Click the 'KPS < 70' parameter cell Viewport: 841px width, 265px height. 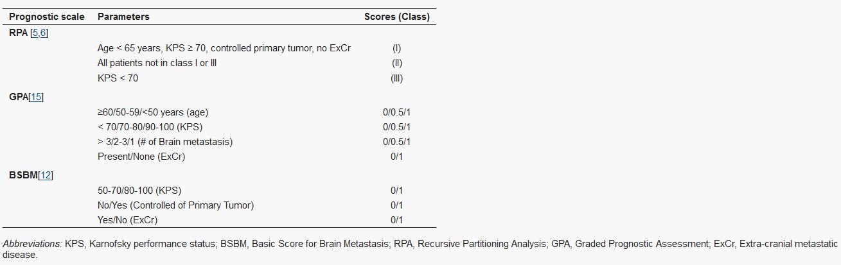[118, 78]
